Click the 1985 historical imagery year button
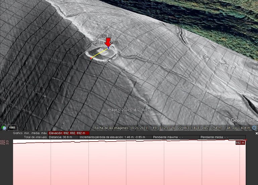 coord(12,127)
